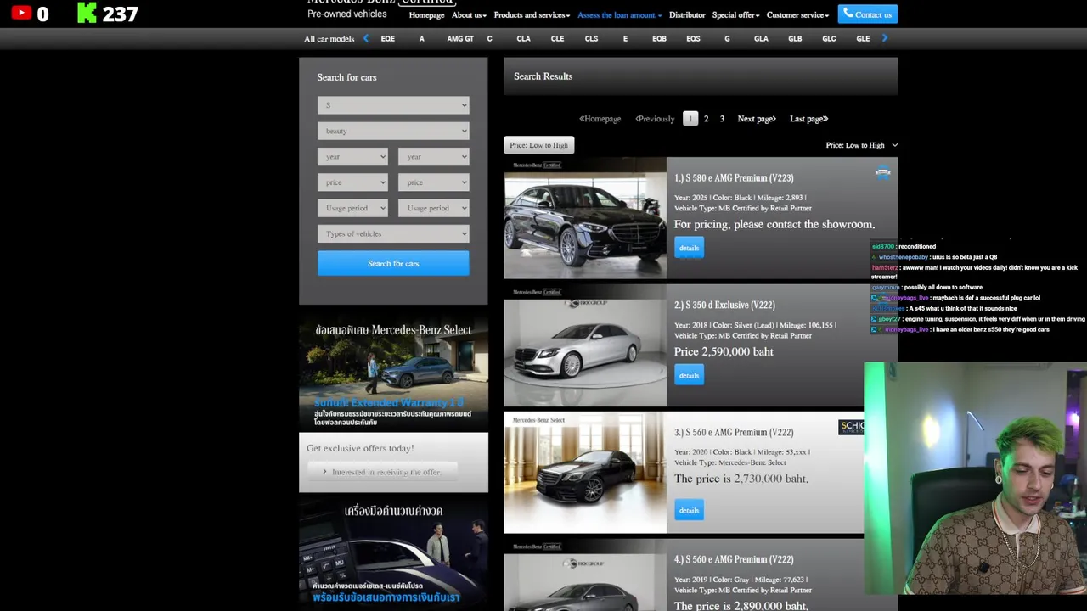Select the CLE car model
This screenshot has width=1087, height=611.
tap(557, 39)
